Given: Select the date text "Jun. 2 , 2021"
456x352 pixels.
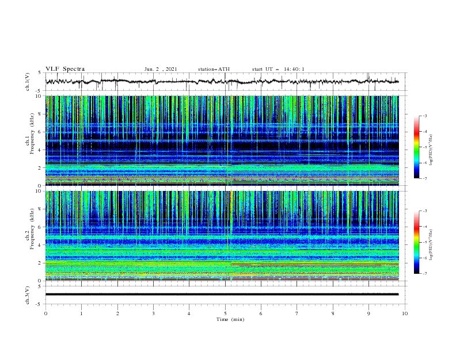Looking at the screenshot, I should coord(161,69).
